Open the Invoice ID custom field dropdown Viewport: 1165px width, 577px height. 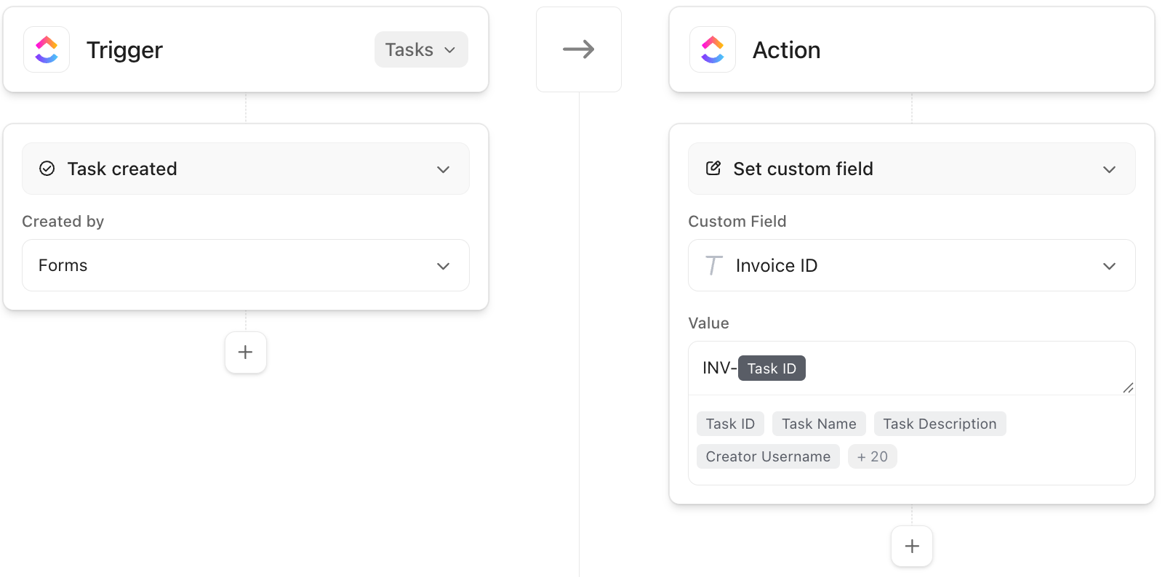coord(1109,266)
